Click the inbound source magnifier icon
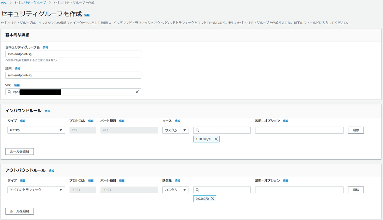The height and width of the screenshot is (220, 383). pos(197,130)
